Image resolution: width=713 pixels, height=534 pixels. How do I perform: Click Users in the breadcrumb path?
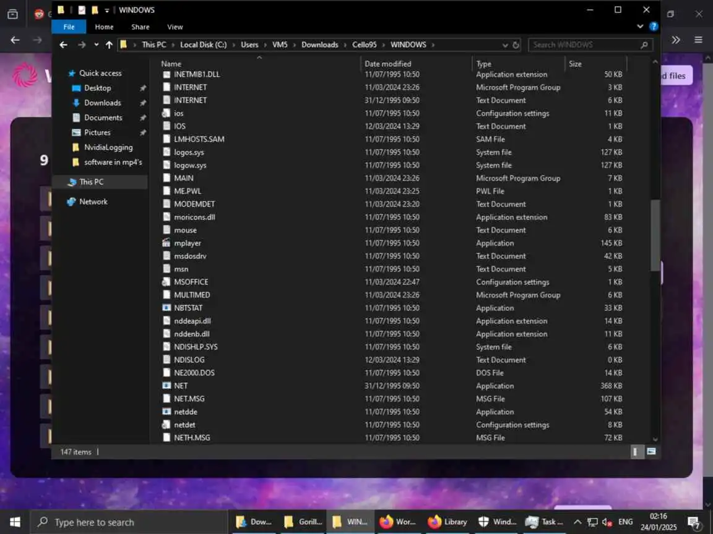pyautogui.click(x=249, y=44)
